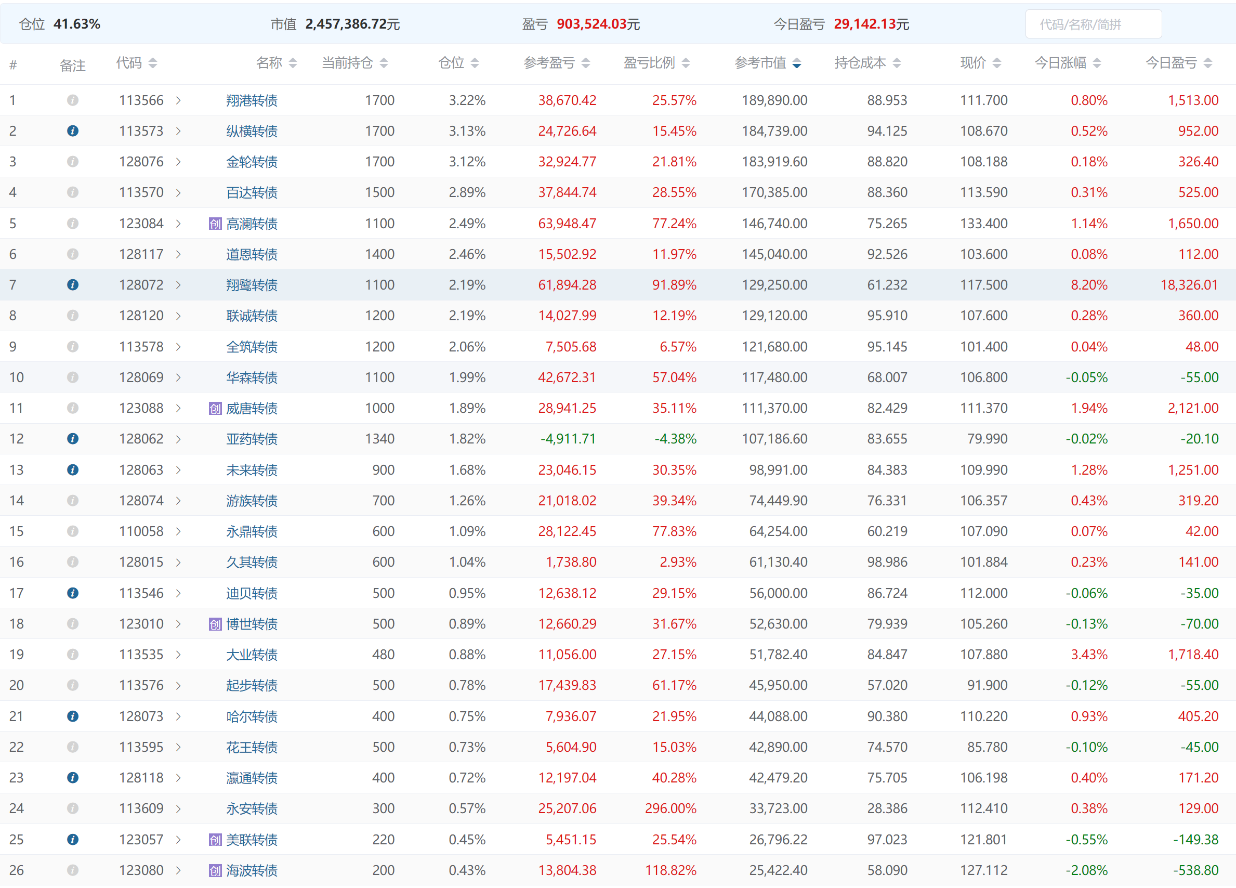Click the gray note icon for 翔港转债
The height and width of the screenshot is (888, 1236).
pyautogui.click(x=72, y=100)
